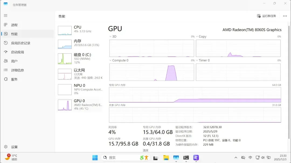Screen dimensions: 291x163
Task: Select 内存 (Memory) in performance list
Action: pyautogui.click(x=80, y=44)
